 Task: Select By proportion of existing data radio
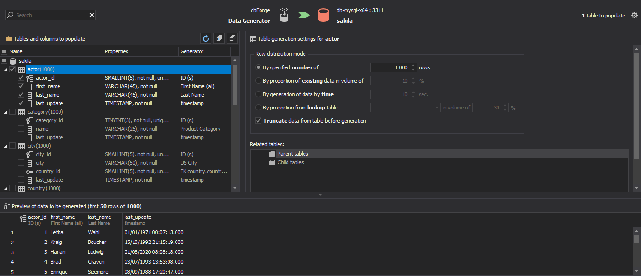(258, 81)
